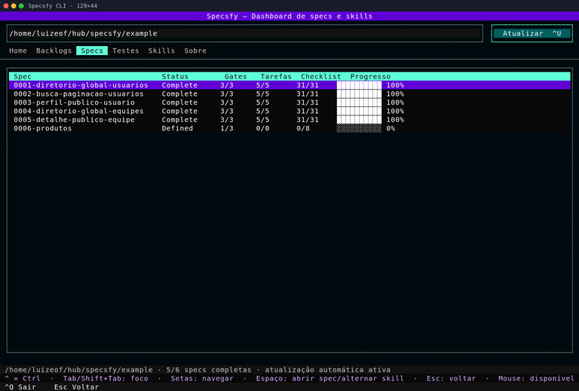The width and height of the screenshot is (579, 391).
Task: Click the 1/3 gates value for 0006-produtos
Action: point(227,128)
